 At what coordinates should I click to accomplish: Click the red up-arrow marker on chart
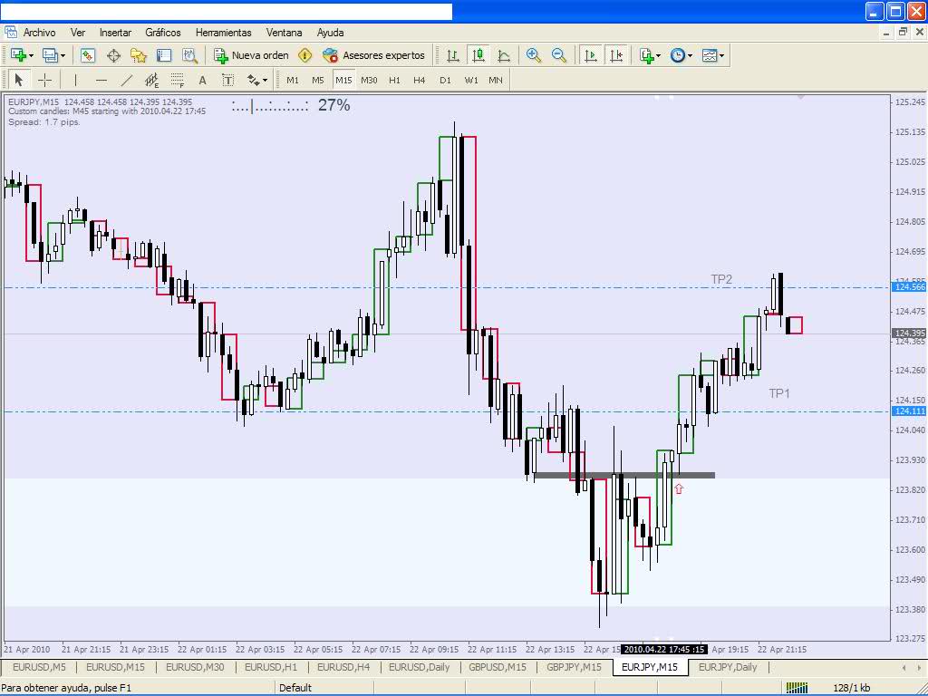pos(679,488)
